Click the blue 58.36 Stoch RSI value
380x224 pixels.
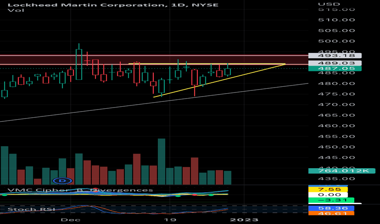click(331, 208)
